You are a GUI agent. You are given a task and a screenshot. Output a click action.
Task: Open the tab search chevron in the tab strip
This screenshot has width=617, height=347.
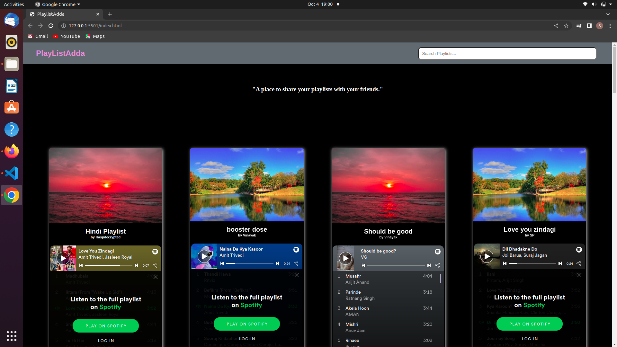pyautogui.click(x=608, y=14)
